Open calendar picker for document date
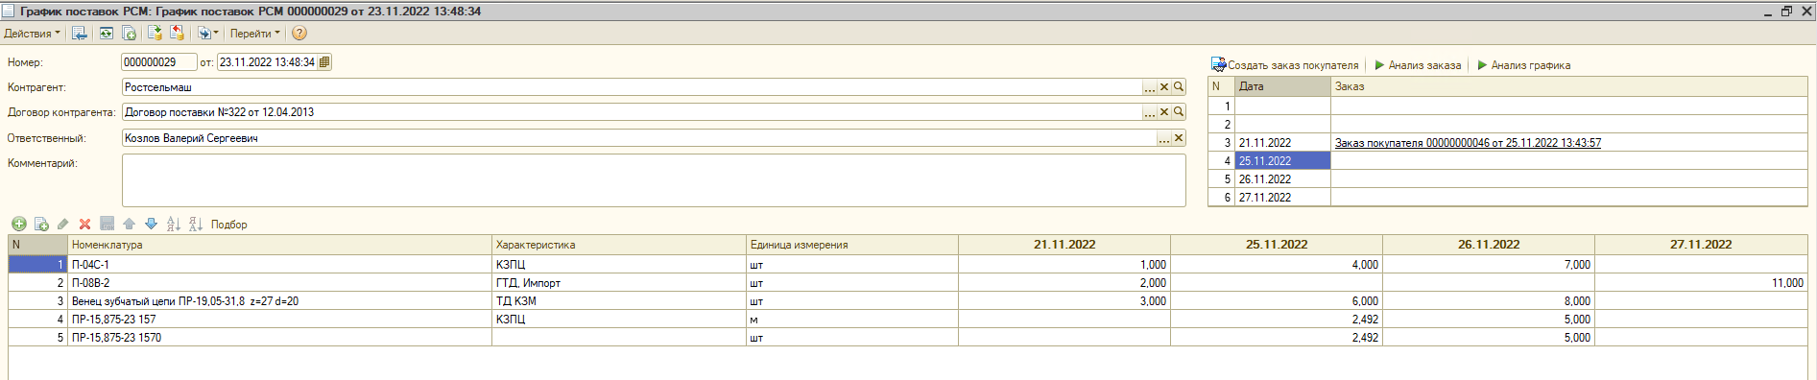Viewport: 1817px width, 380px height. (324, 62)
